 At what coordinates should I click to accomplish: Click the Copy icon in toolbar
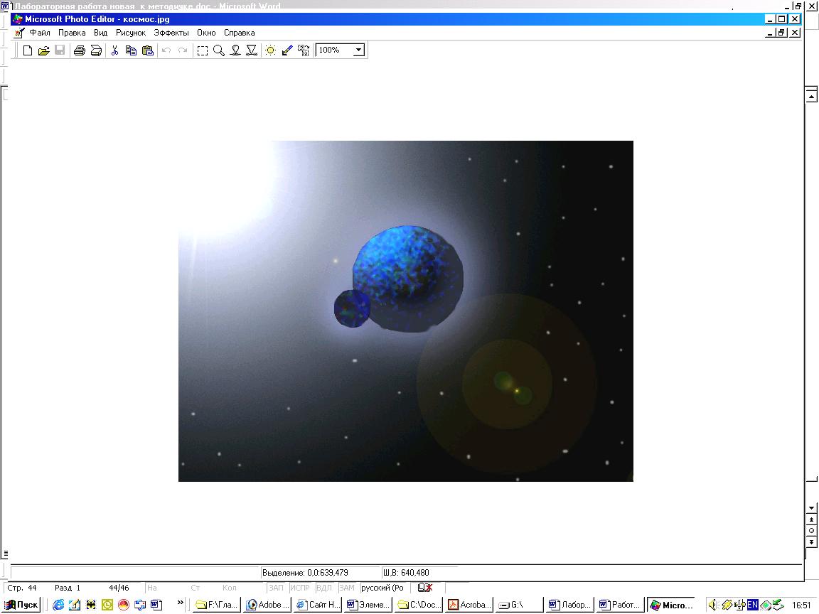click(131, 50)
